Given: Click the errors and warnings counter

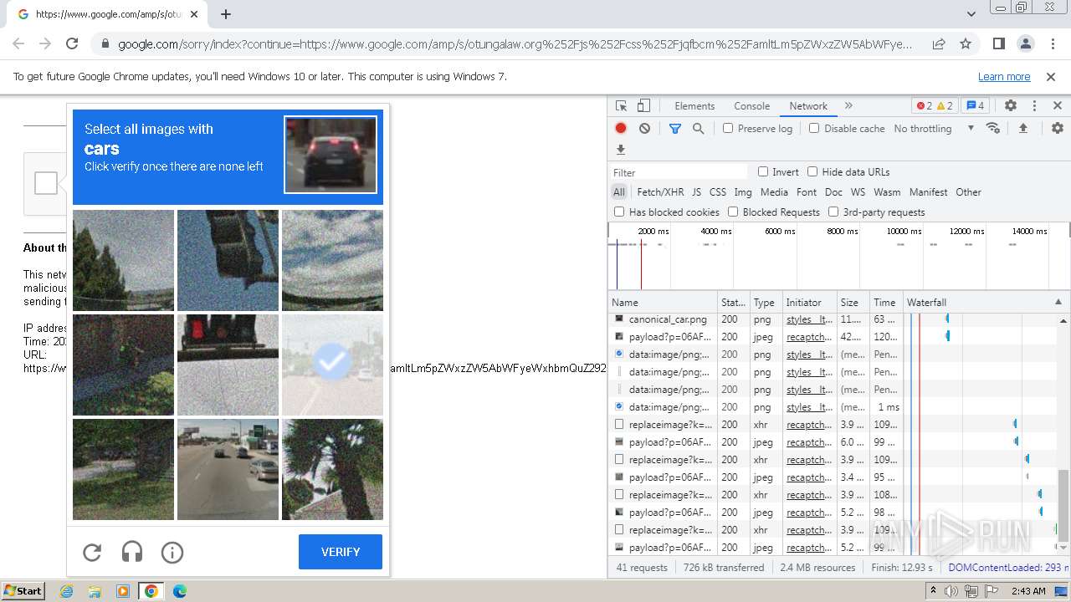Looking at the screenshot, I should 935,106.
